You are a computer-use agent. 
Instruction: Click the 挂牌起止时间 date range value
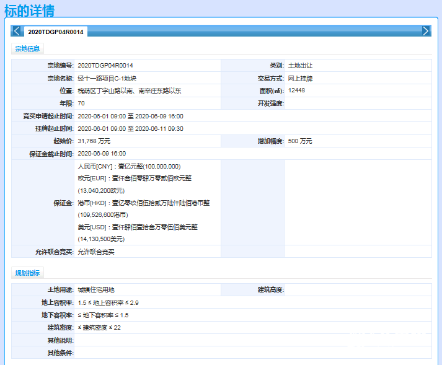tap(130, 128)
